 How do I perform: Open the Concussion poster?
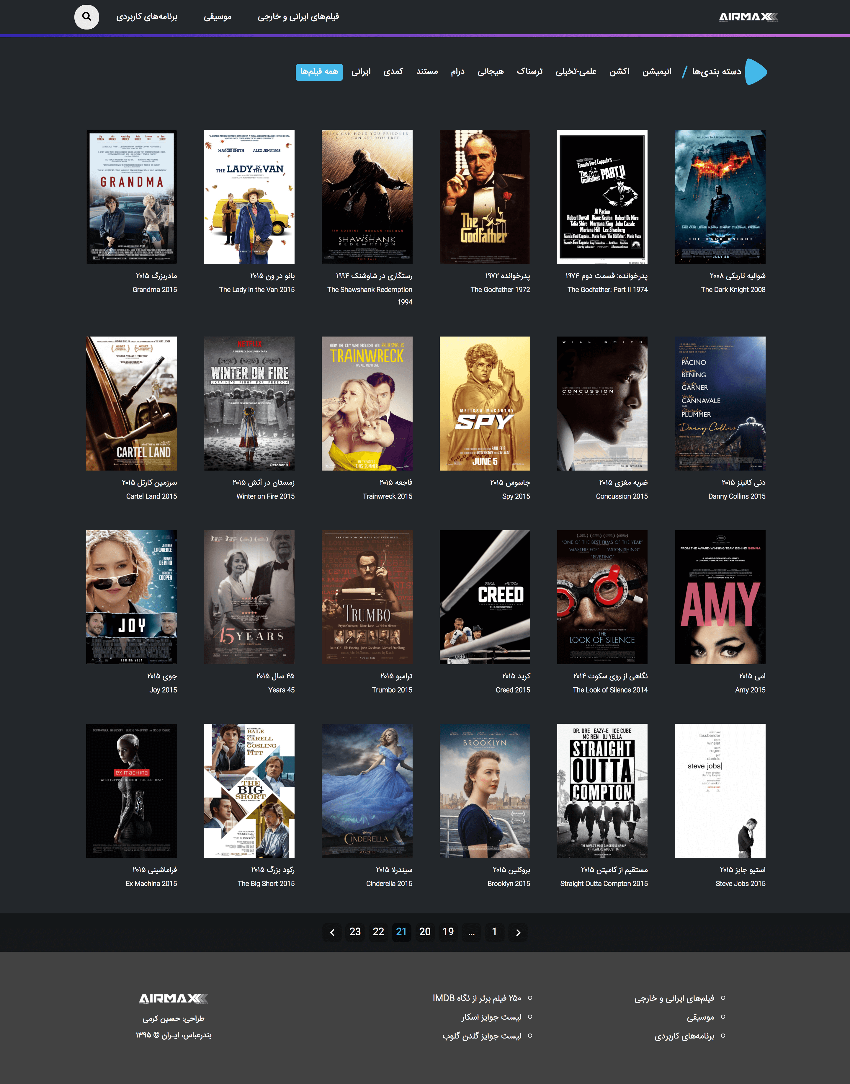click(x=602, y=404)
